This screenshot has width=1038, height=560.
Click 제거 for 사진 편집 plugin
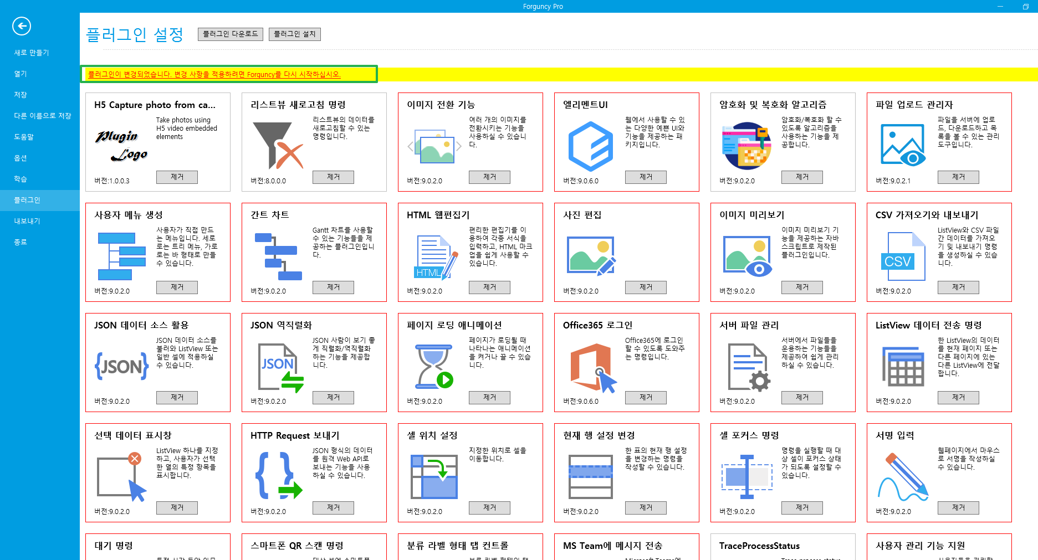pyautogui.click(x=646, y=287)
